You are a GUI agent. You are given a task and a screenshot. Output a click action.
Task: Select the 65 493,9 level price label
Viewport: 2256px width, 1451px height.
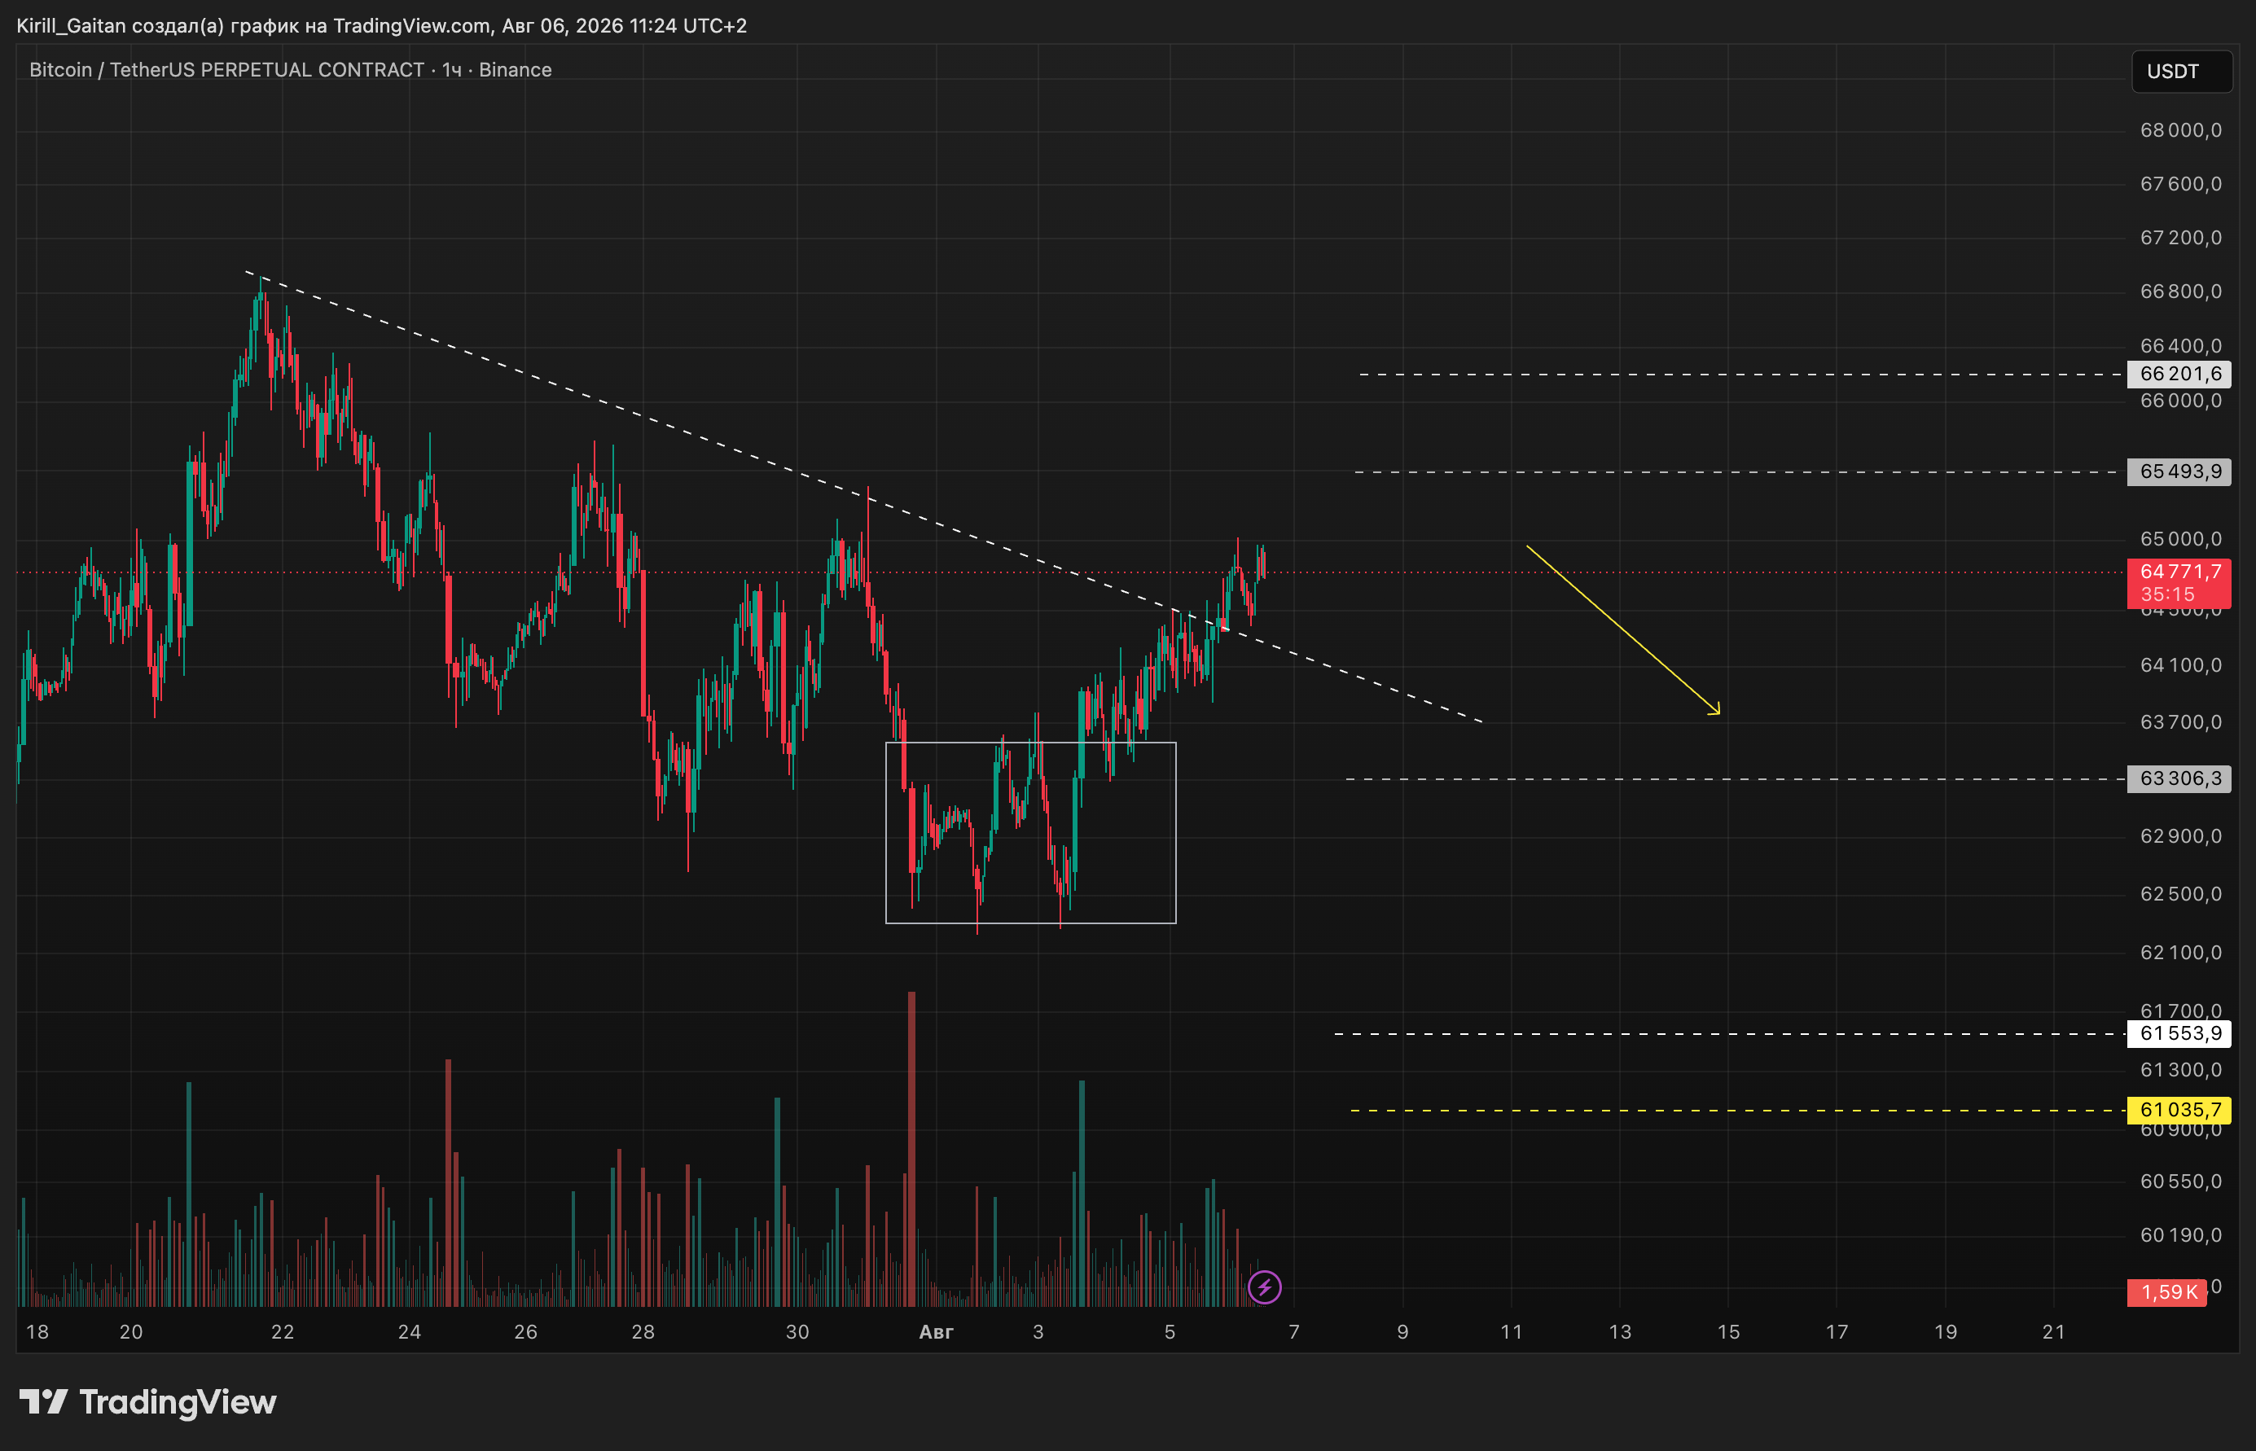click(2179, 471)
